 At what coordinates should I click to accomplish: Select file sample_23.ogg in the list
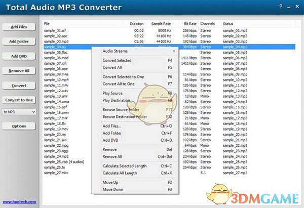coord(56,151)
